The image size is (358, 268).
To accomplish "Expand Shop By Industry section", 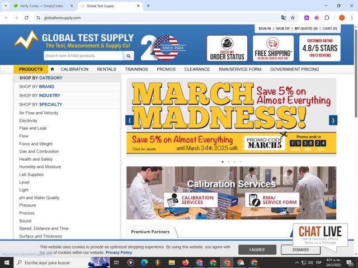I will 67,95.
